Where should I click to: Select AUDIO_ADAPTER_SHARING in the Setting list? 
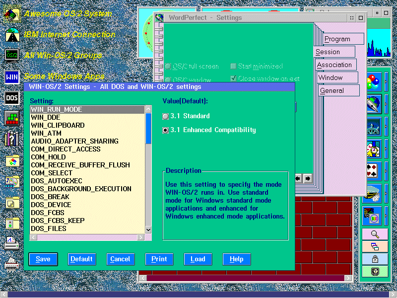click(87, 142)
